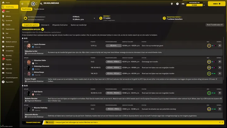Image resolution: width=227 pixels, height=128 pixels.
Task: Open the help question mark icon
Action: (177, 4)
